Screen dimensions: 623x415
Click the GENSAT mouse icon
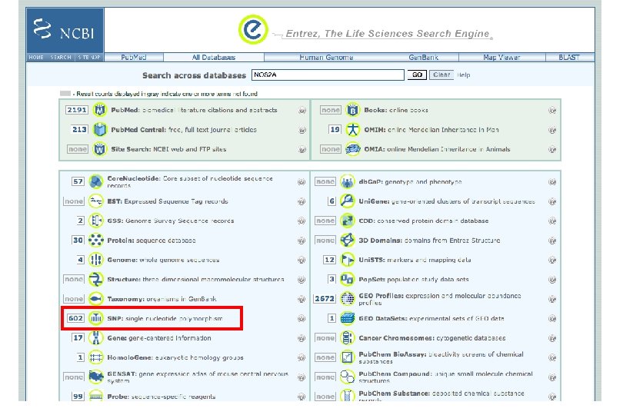(95, 377)
